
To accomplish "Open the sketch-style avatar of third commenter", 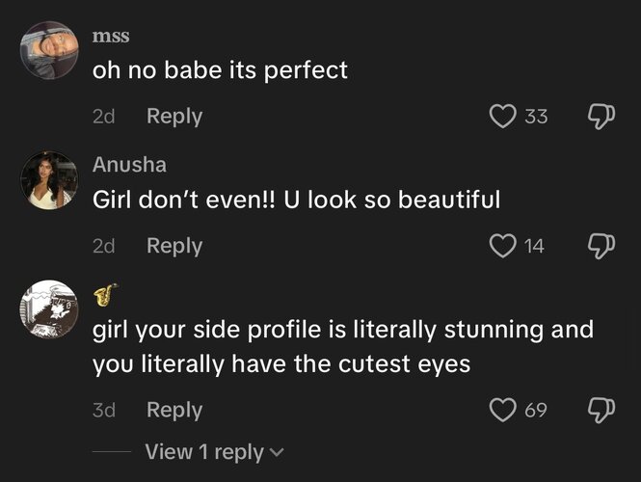I will click(x=49, y=309).
